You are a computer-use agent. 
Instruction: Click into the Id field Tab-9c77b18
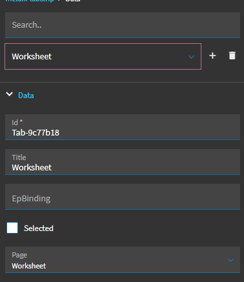tap(123, 127)
